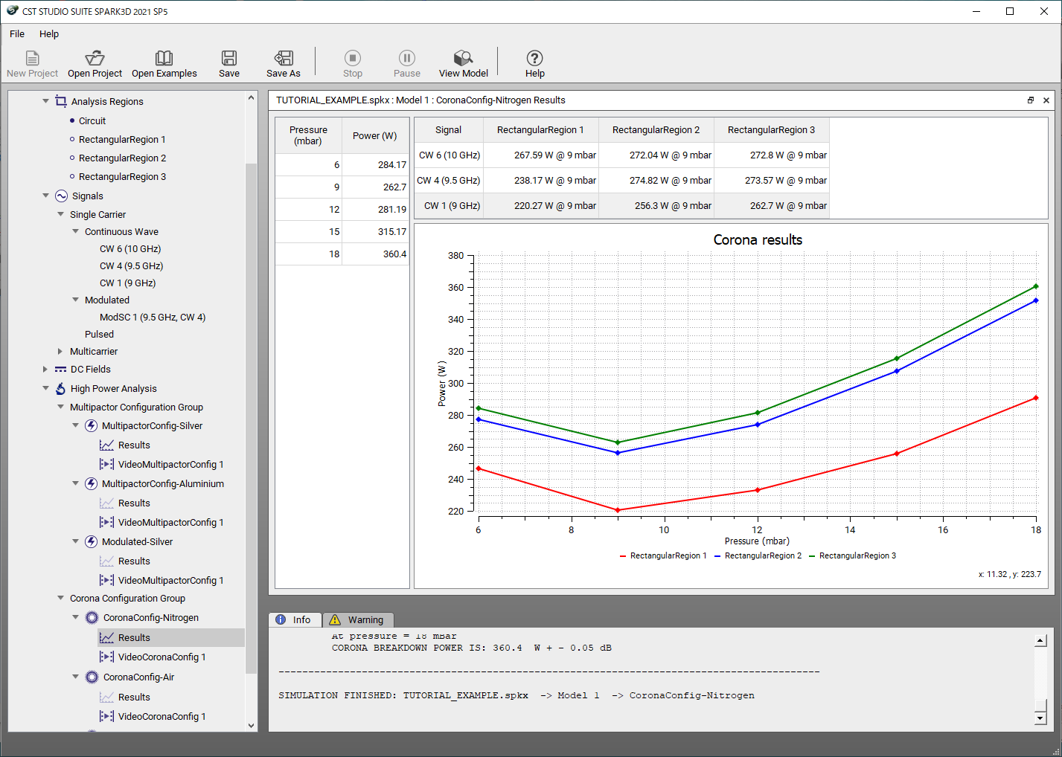The height and width of the screenshot is (757, 1062).
Task: Select the 360.4 power cell
Action: pos(375,254)
